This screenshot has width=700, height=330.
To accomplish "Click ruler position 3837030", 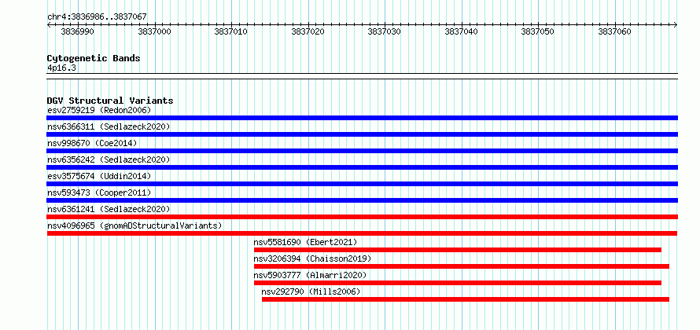I will coord(385,31).
